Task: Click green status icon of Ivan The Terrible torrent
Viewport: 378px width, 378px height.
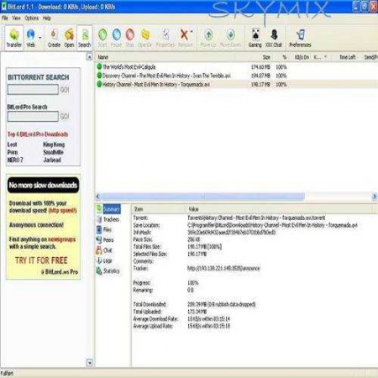Action: click(x=99, y=76)
